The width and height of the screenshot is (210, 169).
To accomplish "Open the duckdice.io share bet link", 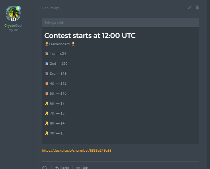I will [77, 151].
